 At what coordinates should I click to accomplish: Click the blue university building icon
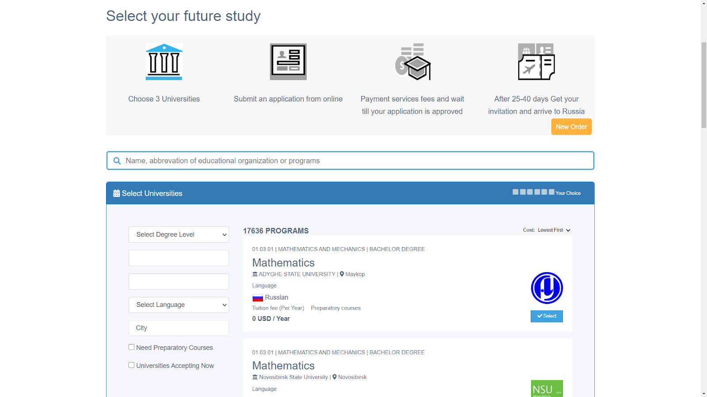pos(164,62)
